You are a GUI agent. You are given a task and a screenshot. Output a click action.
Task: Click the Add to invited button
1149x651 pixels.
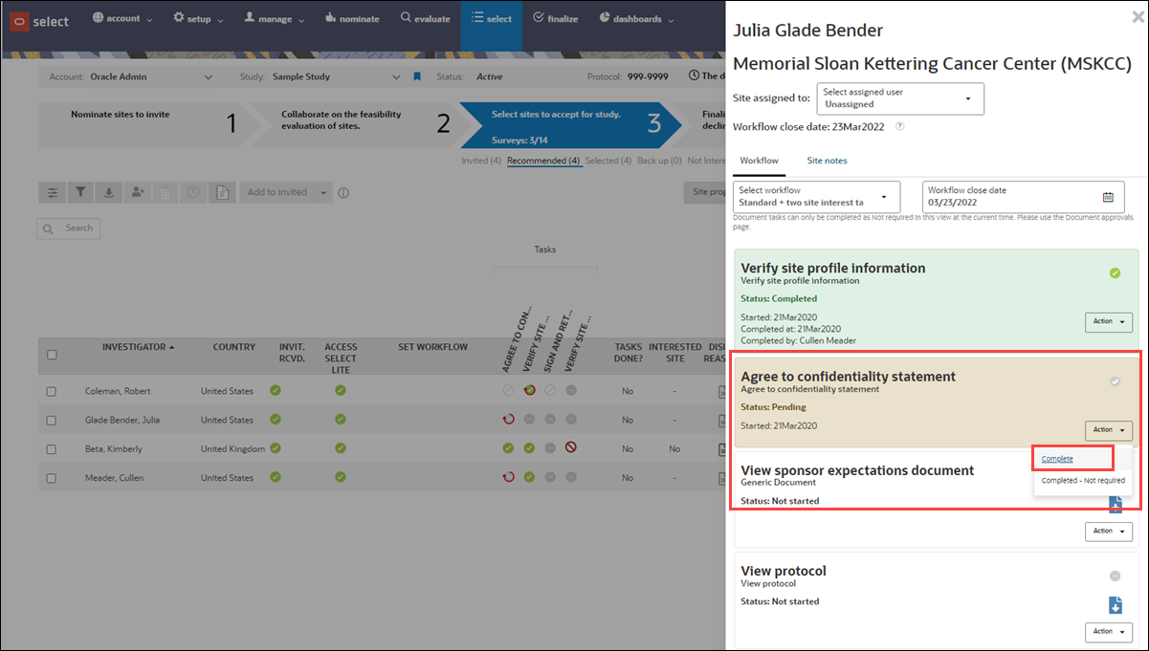click(x=277, y=192)
